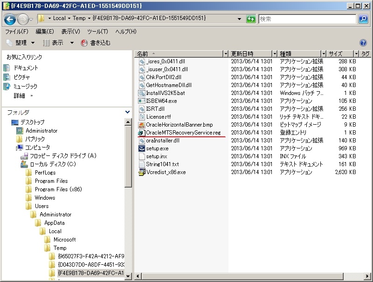The height and width of the screenshot is (282, 373).
Task: Click in the 検索 search input field
Action: [x=307, y=19]
